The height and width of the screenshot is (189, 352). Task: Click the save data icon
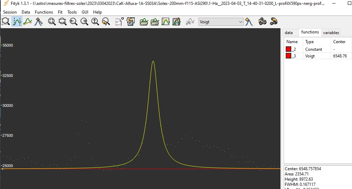176,22
